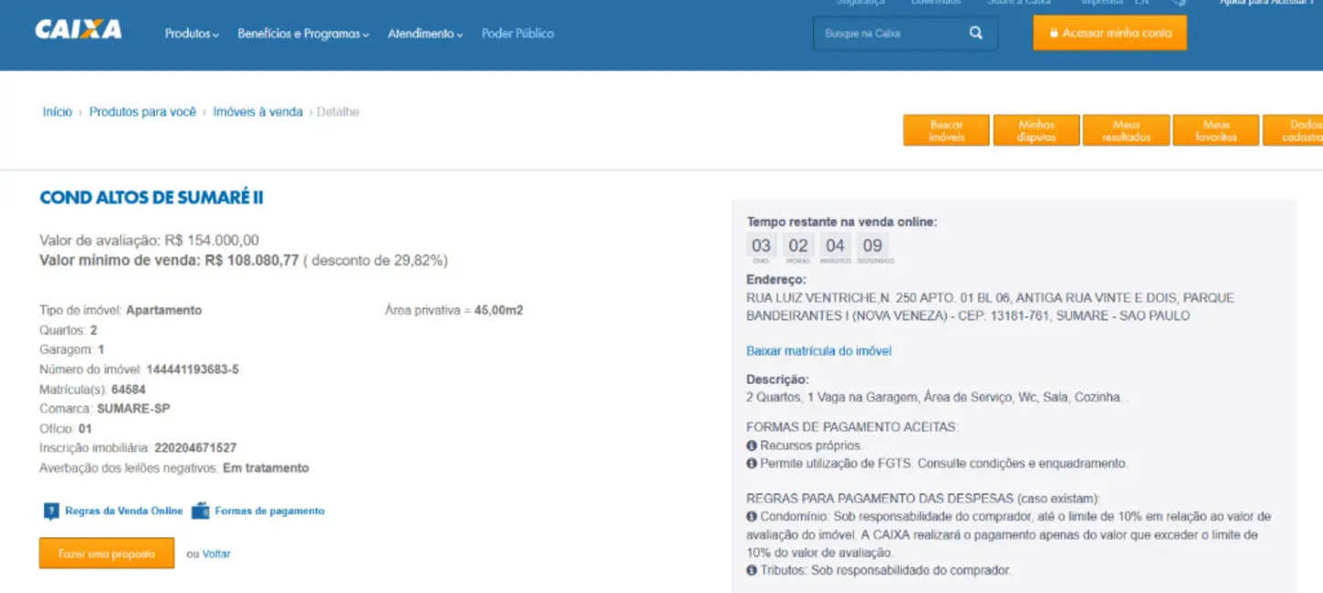Screen dimensions: 1323x593
Task: Open Produtos para você breadcrumb link
Action: (142, 112)
